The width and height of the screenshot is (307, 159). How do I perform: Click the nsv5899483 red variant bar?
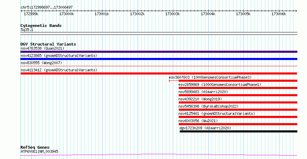(x=238, y=95)
